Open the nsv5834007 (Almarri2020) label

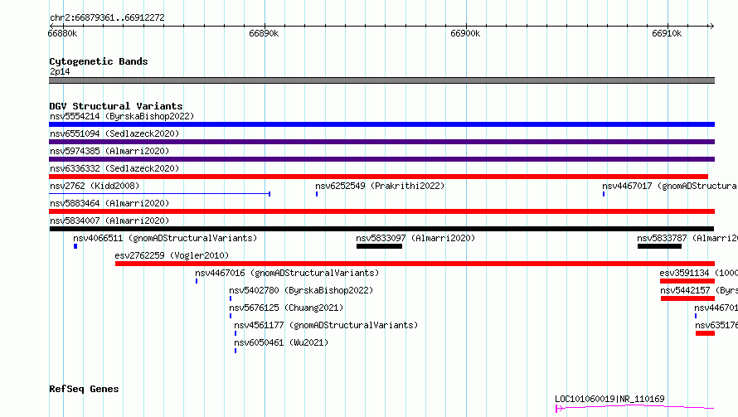pos(109,221)
